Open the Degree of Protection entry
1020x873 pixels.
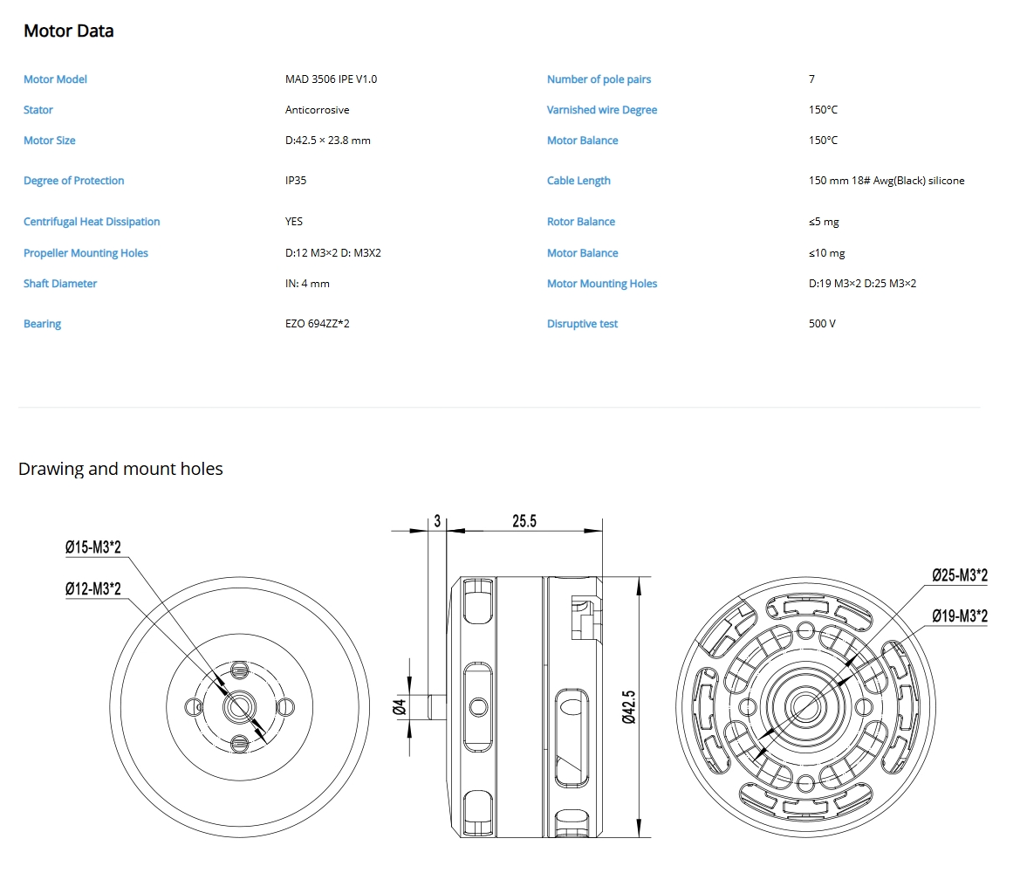click(74, 181)
